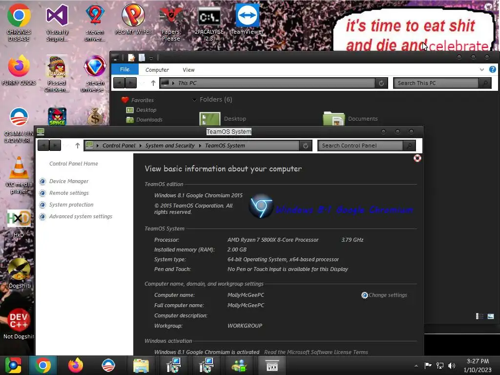This screenshot has width=500, height=375.
Task: Click System and Security breadcrumb
Action: (169, 146)
